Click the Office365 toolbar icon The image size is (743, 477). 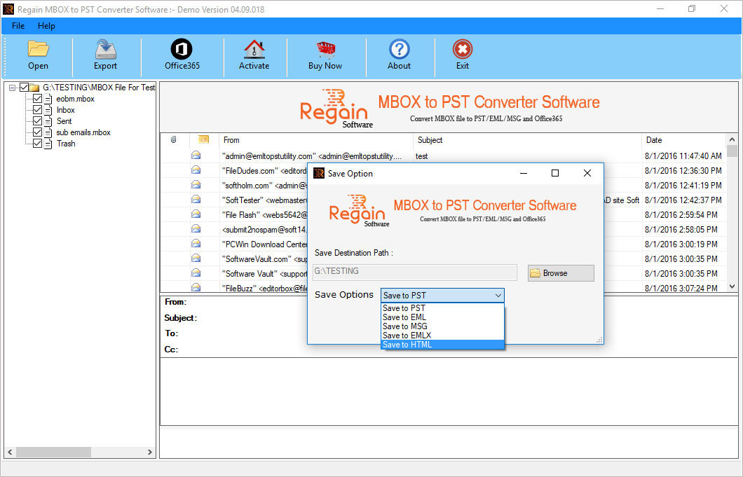click(x=182, y=49)
